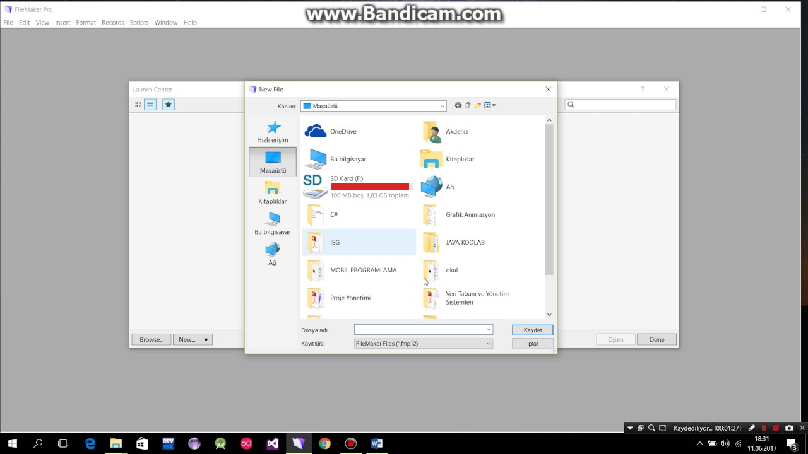Click the Bandicam pencil draw icon
808x454 pixels.
752,428
